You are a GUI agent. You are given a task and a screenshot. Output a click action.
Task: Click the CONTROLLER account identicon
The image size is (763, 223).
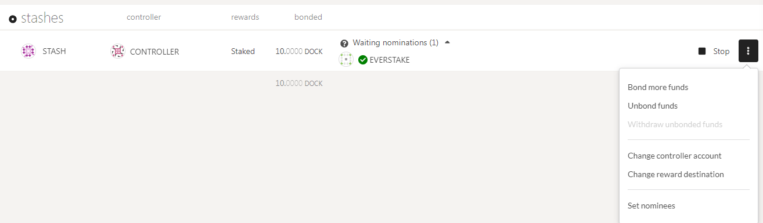118,51
